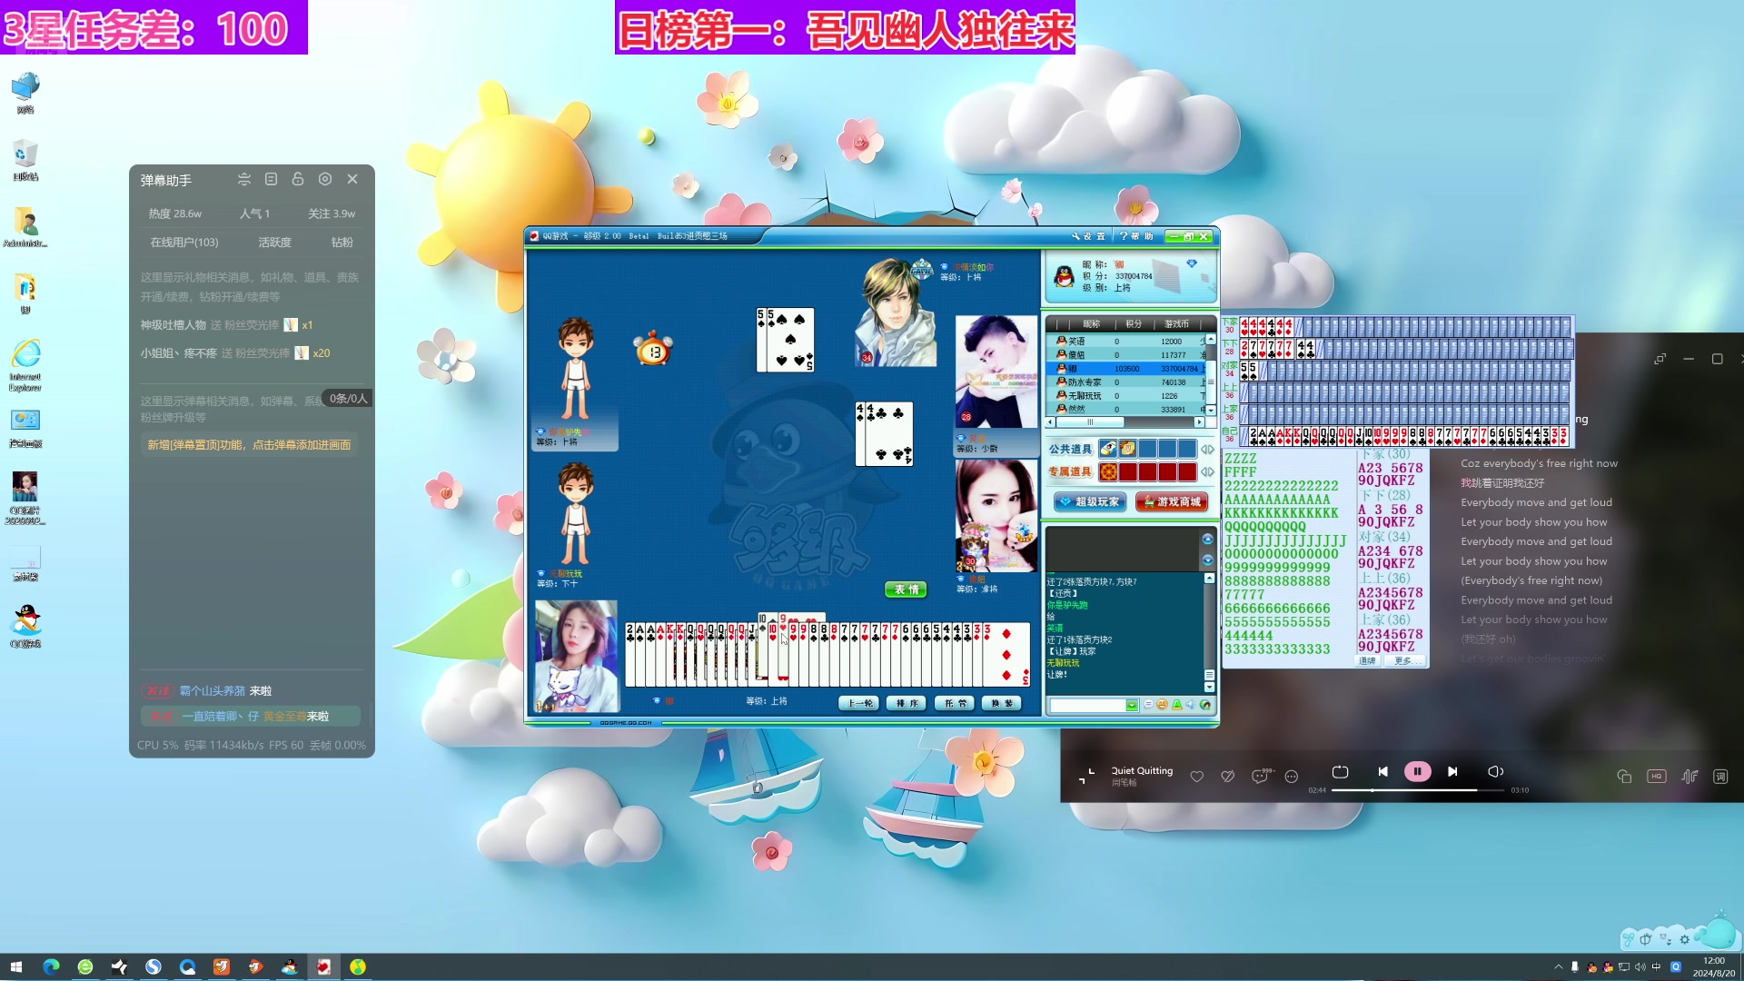Select the second 公共道具 item icon
Screen dimensions: 1744x981
pos(1127,449)
